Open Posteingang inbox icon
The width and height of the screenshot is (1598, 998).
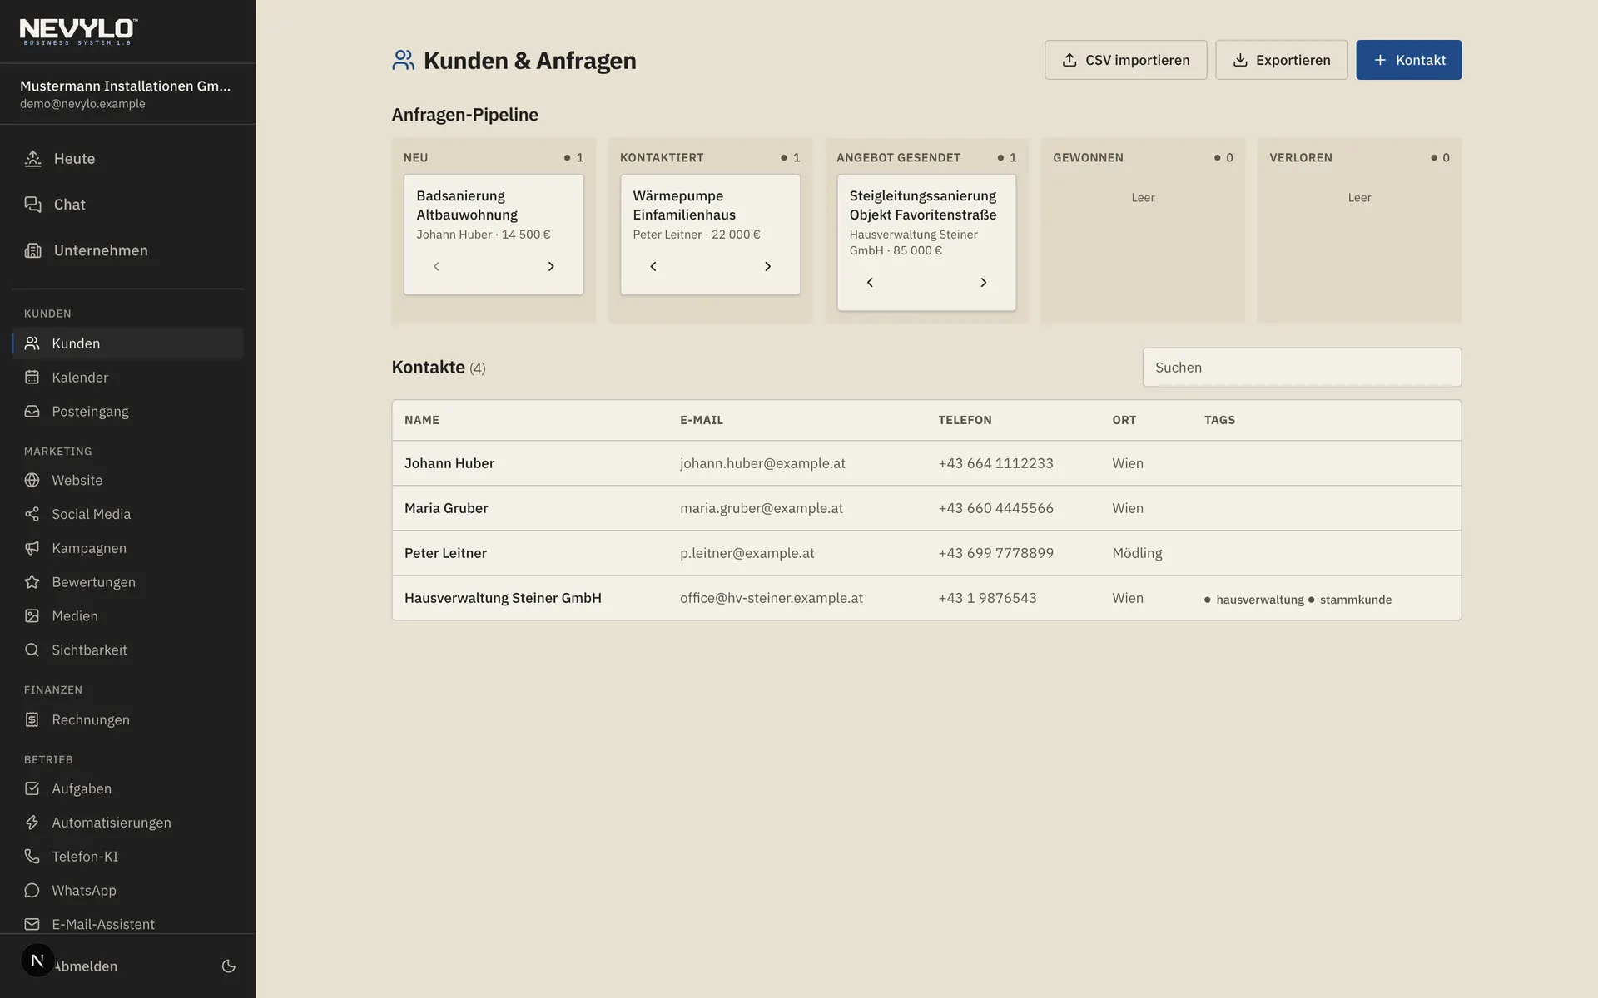(32, 411)
